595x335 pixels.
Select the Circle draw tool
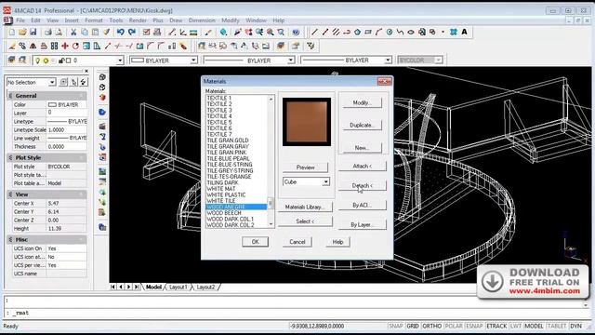(390, 33)
